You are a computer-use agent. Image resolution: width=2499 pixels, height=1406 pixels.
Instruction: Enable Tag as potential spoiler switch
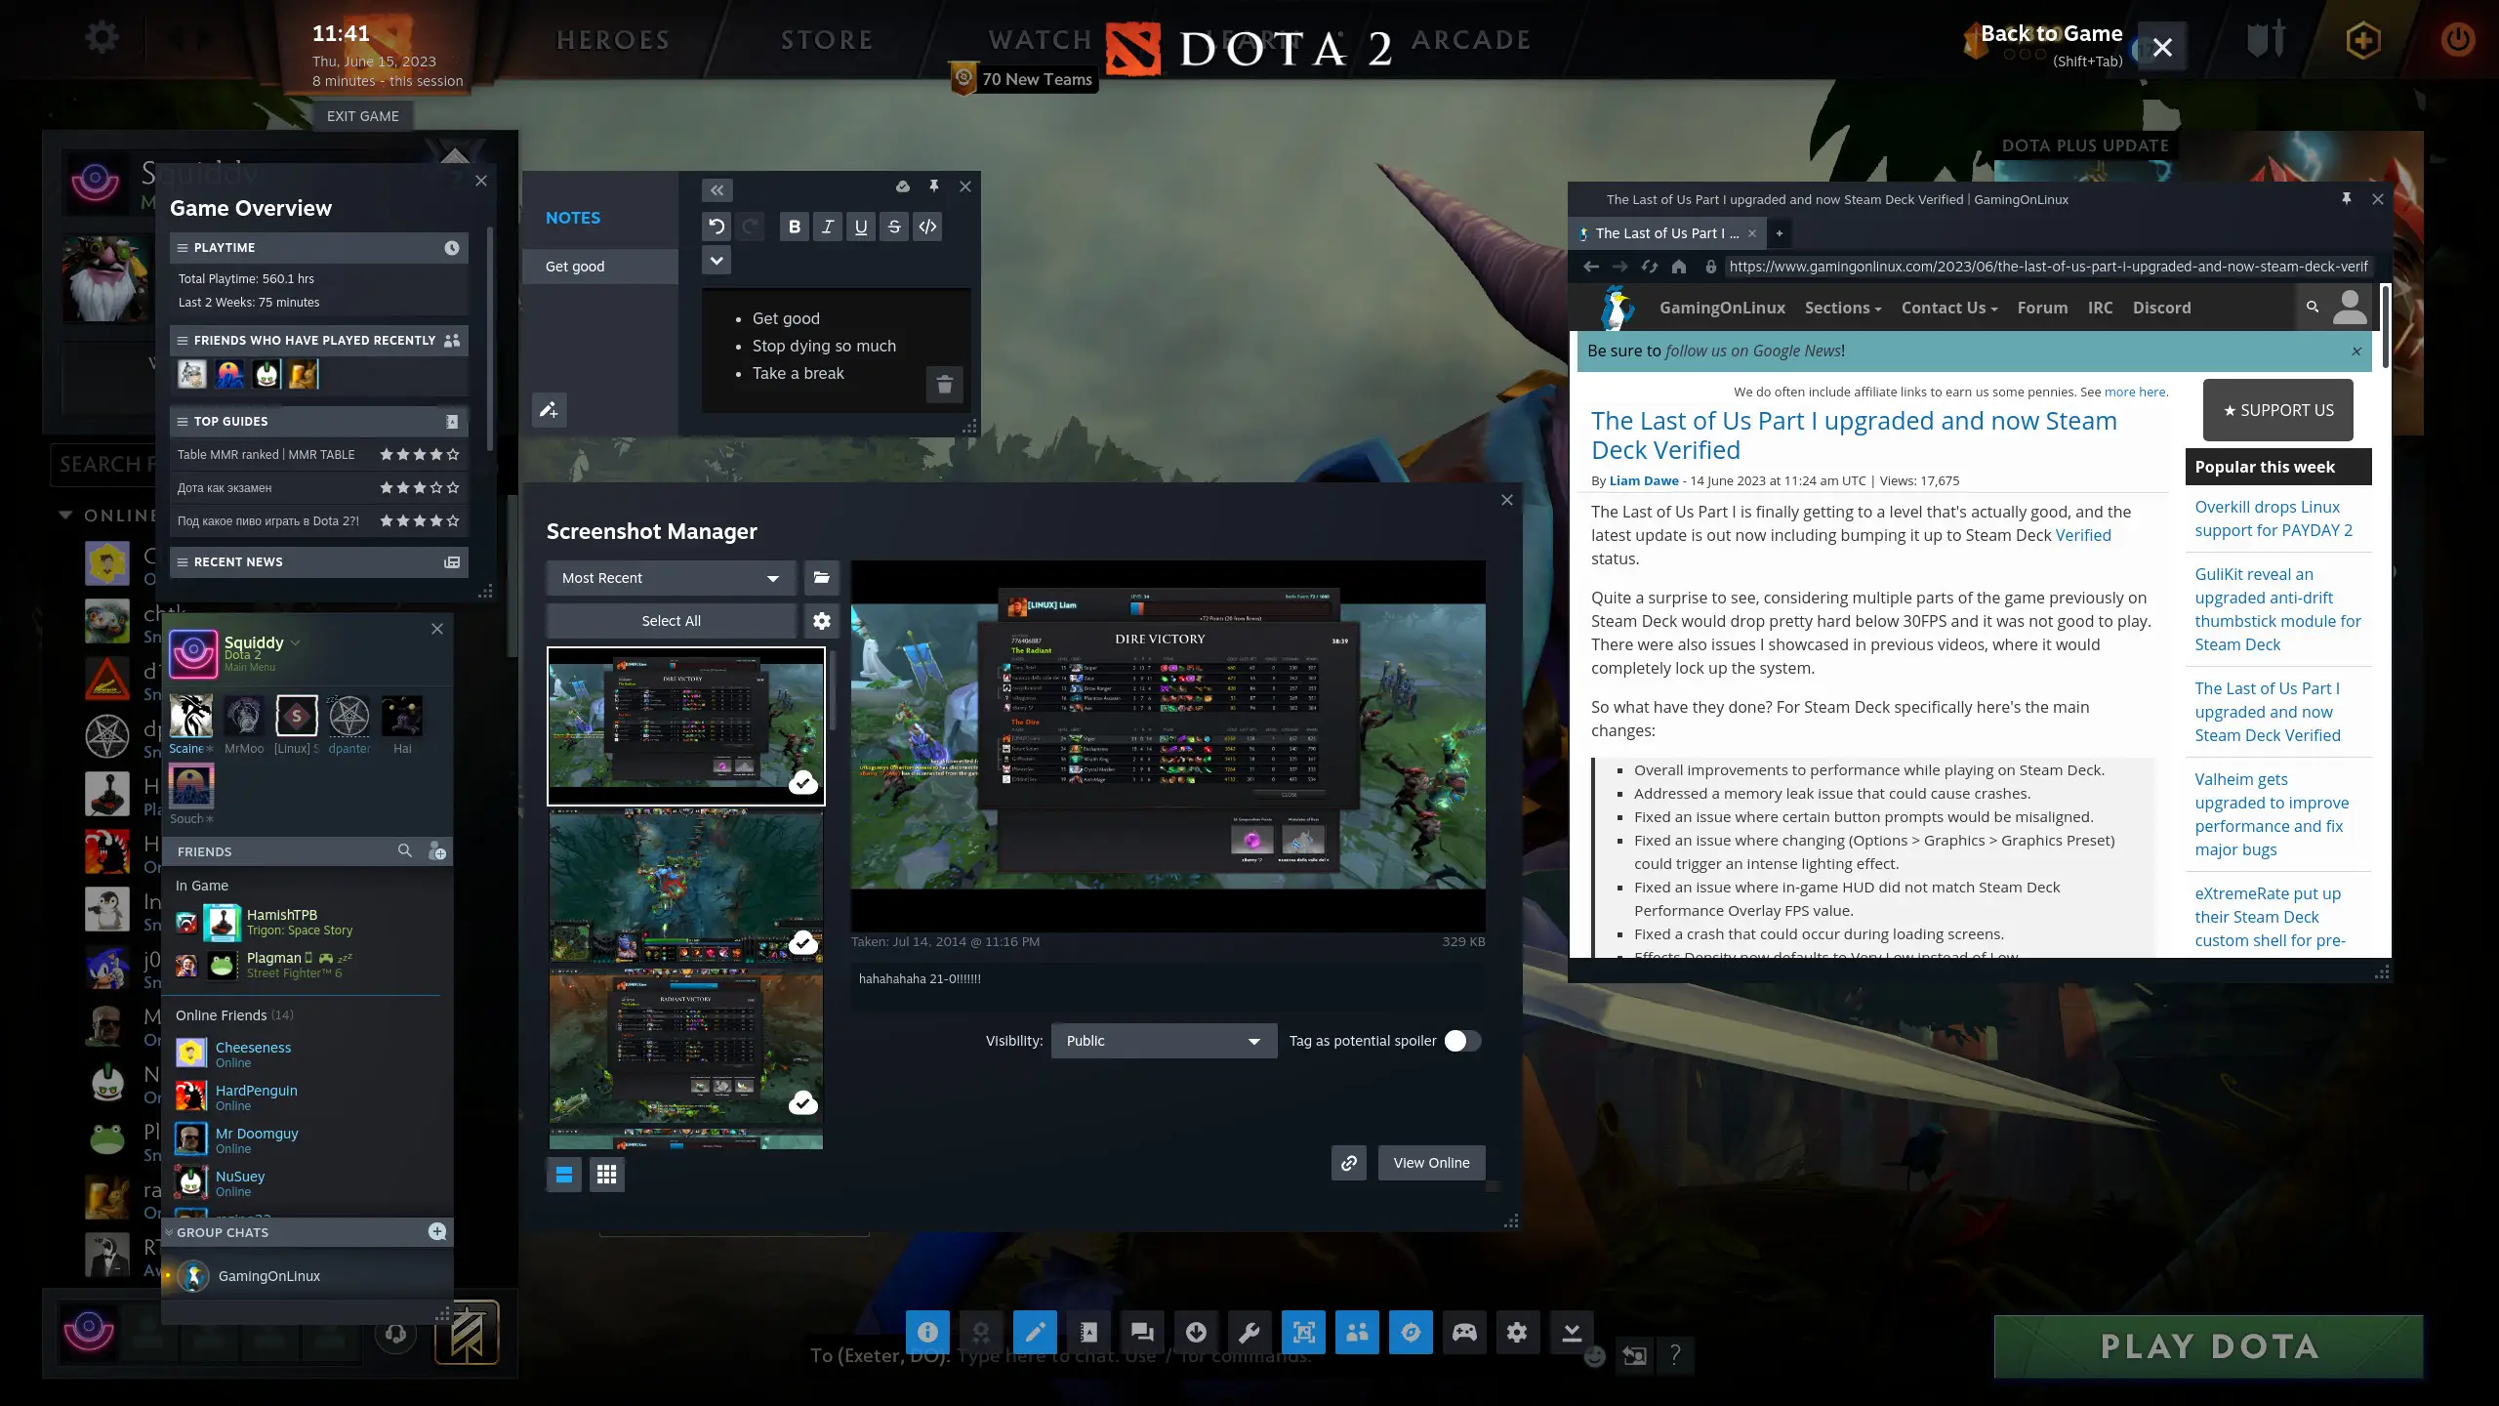pos(1461,1041)
